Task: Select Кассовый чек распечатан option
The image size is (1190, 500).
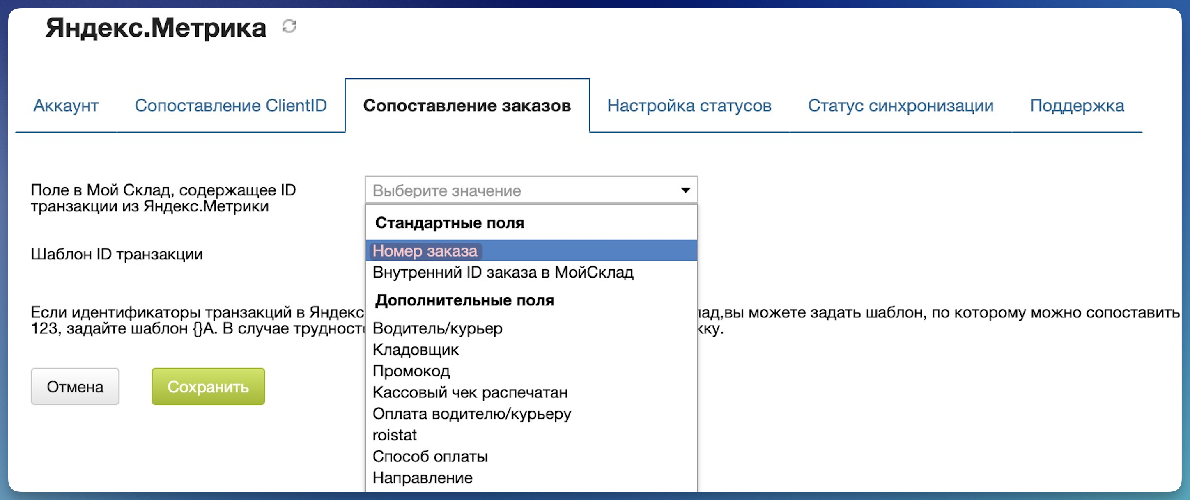Action: (531, 392)
